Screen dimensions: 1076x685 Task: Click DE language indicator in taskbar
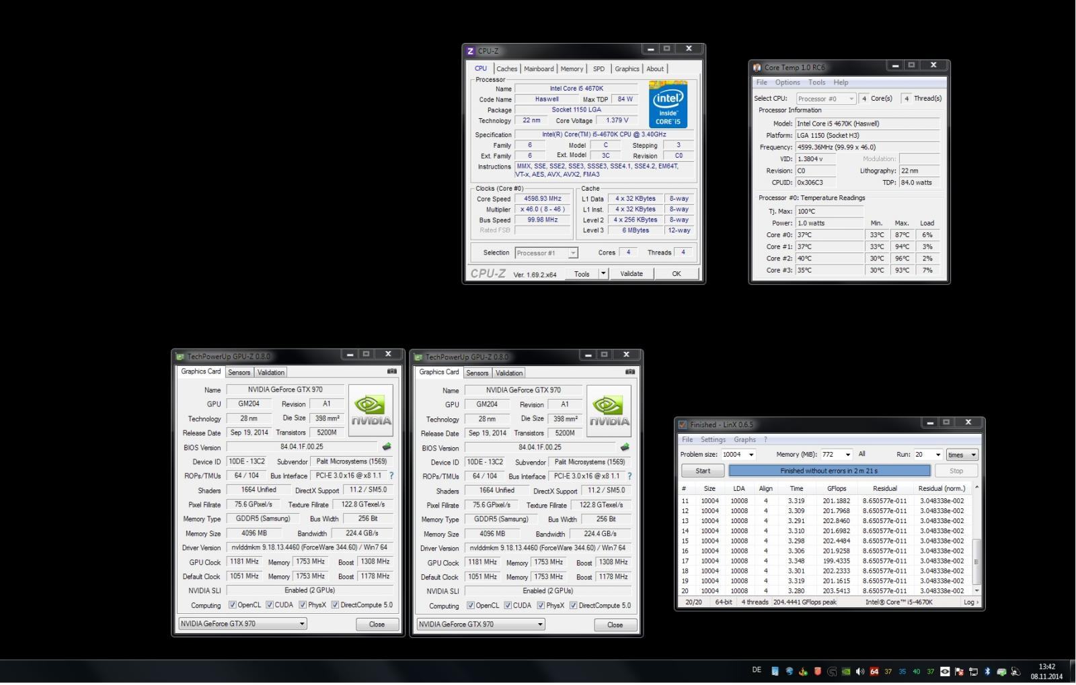click(x=757, y=670)
